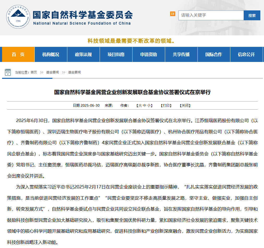The image size is (264, 248).
Task: Click the article headline about 联合基金协议签署仪式
Action: (x=132, y=92)
